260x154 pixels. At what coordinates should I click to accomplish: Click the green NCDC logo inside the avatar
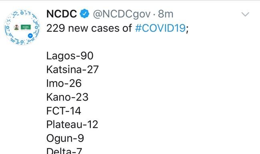pos(26,27)
